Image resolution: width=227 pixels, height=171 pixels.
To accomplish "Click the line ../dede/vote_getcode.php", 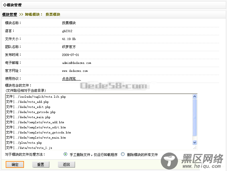I will (31, 112).
